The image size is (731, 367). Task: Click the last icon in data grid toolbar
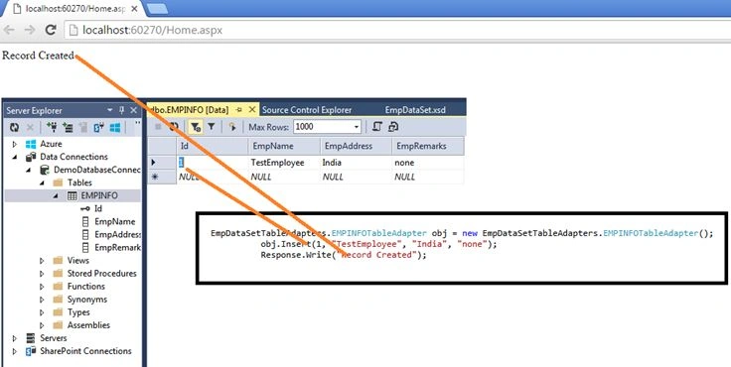[393, 127]
